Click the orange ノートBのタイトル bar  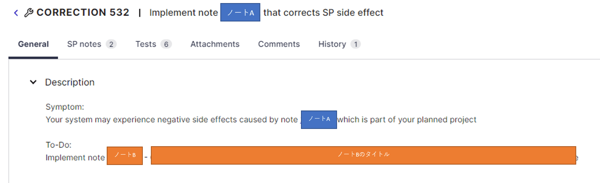(x=363, y=155)
